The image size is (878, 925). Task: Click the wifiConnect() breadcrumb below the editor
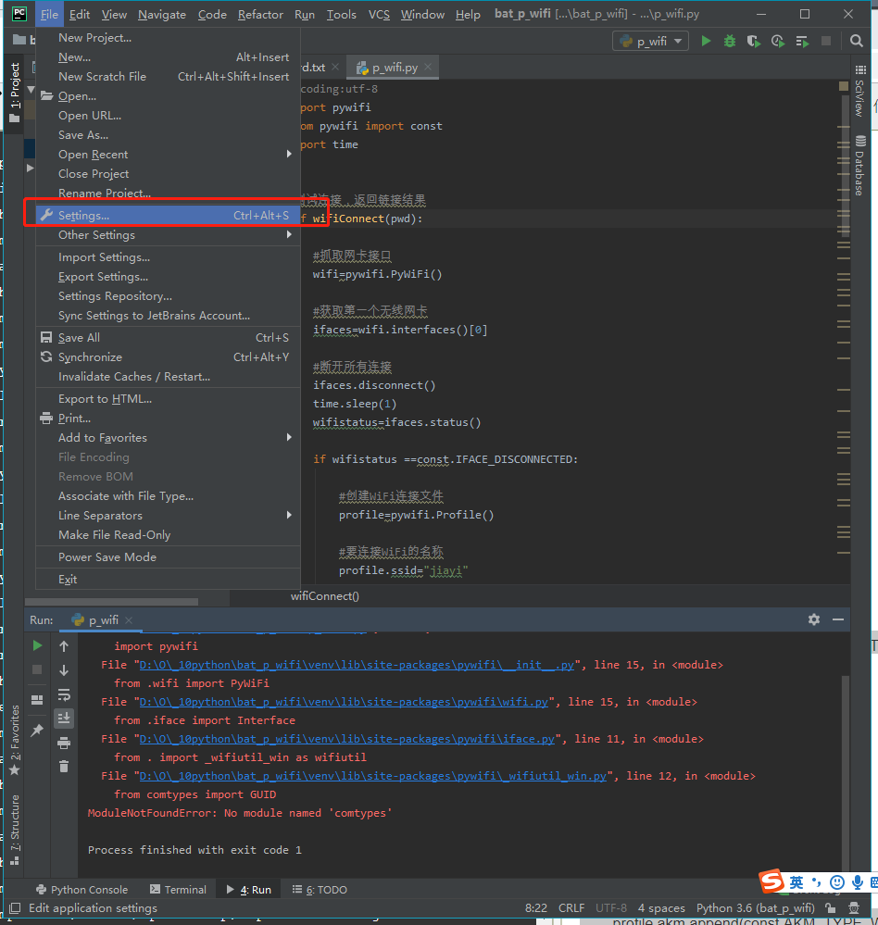point(324,595)
